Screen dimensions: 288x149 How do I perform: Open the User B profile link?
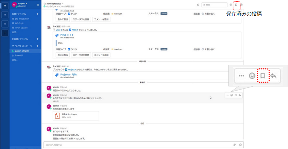(x=59, y=30)
